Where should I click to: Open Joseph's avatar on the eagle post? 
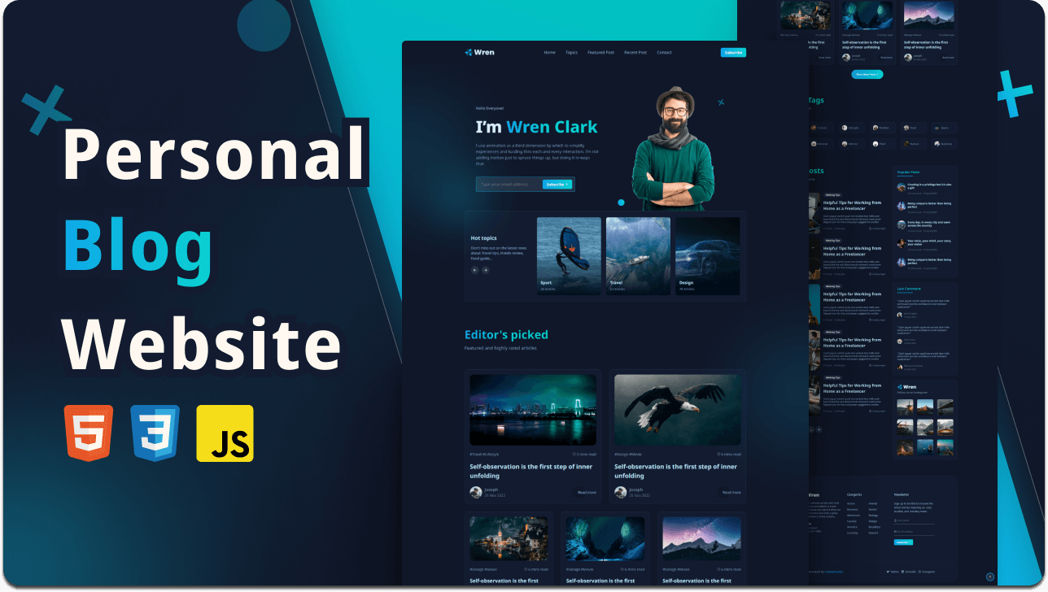620,492
